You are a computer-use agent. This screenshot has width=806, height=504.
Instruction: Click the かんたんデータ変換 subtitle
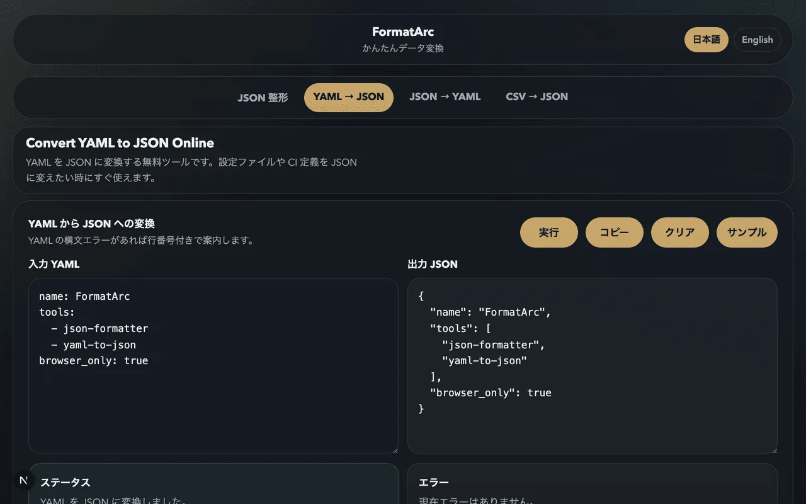403,48
